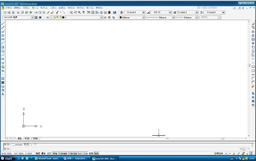Screen dimensions: 256x161
Task: Open the table style Standard dropdown
Action: [188, 12]
